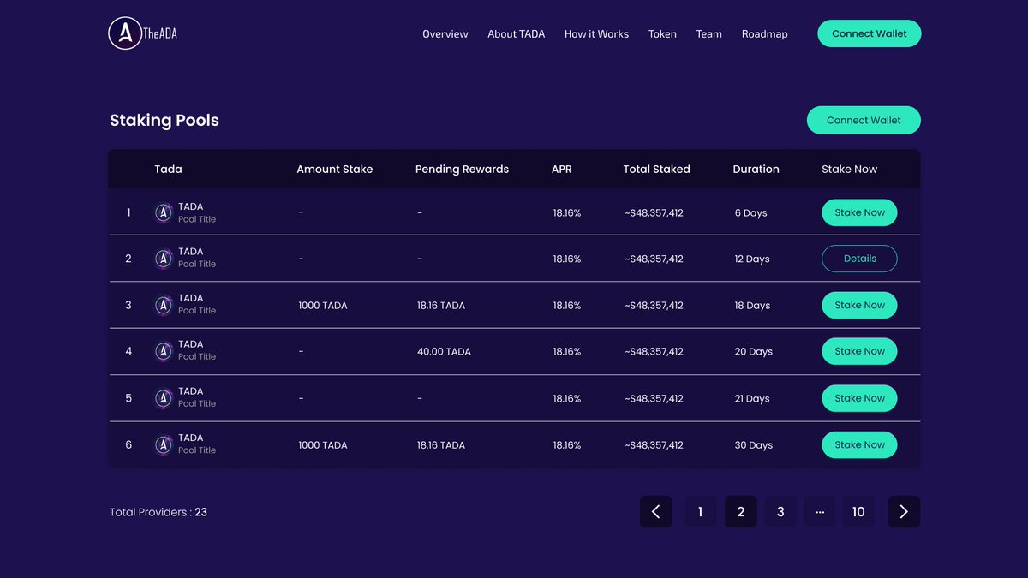Click the Amount Stake column header
Viewport: 1028px width, 578px height.
point(335,170)
